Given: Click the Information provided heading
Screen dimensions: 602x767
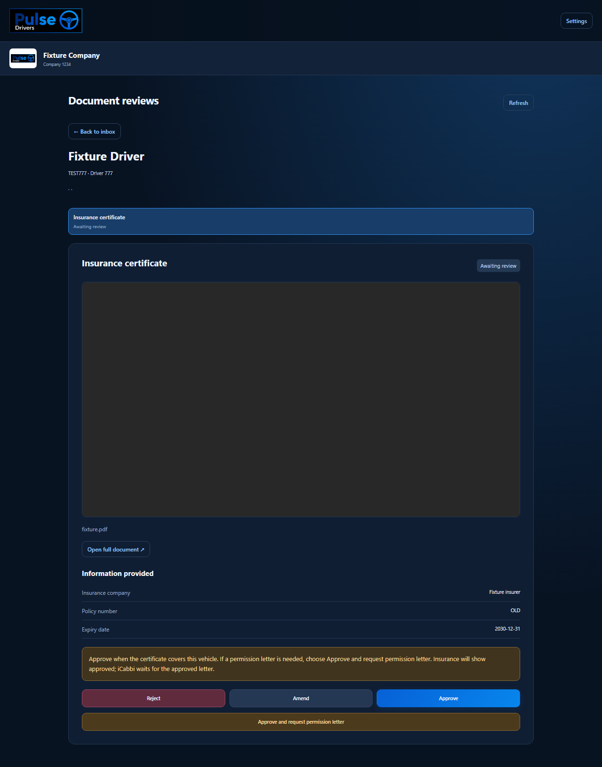Looking at the screenshot, I should (118, 573).
